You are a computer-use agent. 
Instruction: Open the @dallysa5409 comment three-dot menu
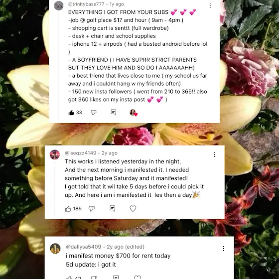click(x=223, y=249)
